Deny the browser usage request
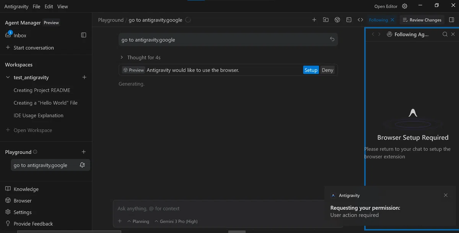This screenshot has height=233, width=459. 327,70
